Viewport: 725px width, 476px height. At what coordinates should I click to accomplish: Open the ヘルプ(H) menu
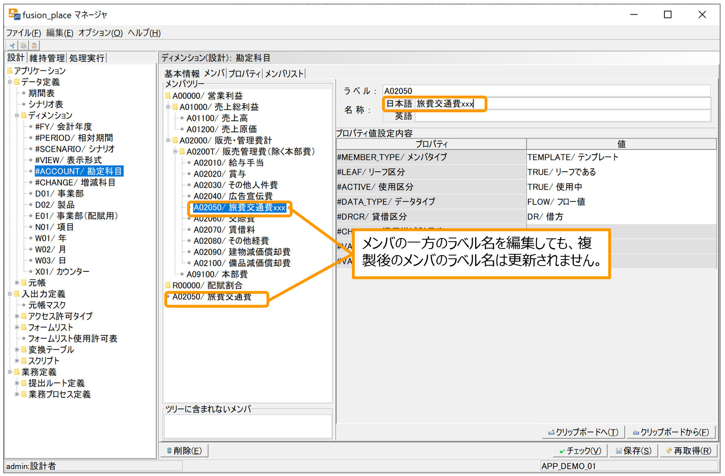144,33
